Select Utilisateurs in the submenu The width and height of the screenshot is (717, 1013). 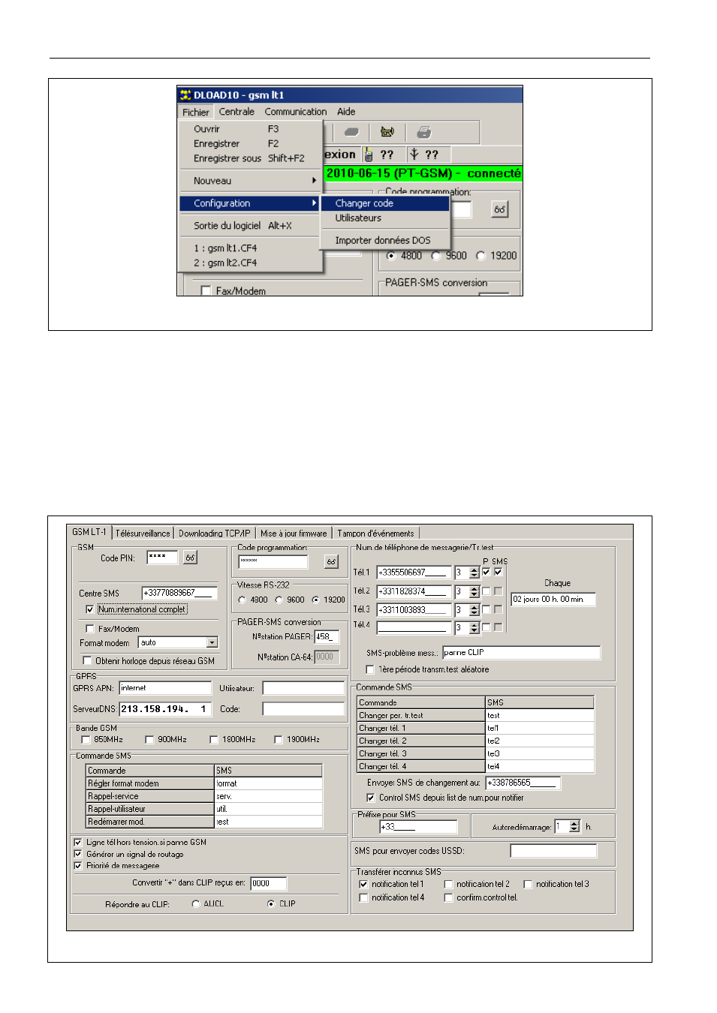[x=386, y=218]
